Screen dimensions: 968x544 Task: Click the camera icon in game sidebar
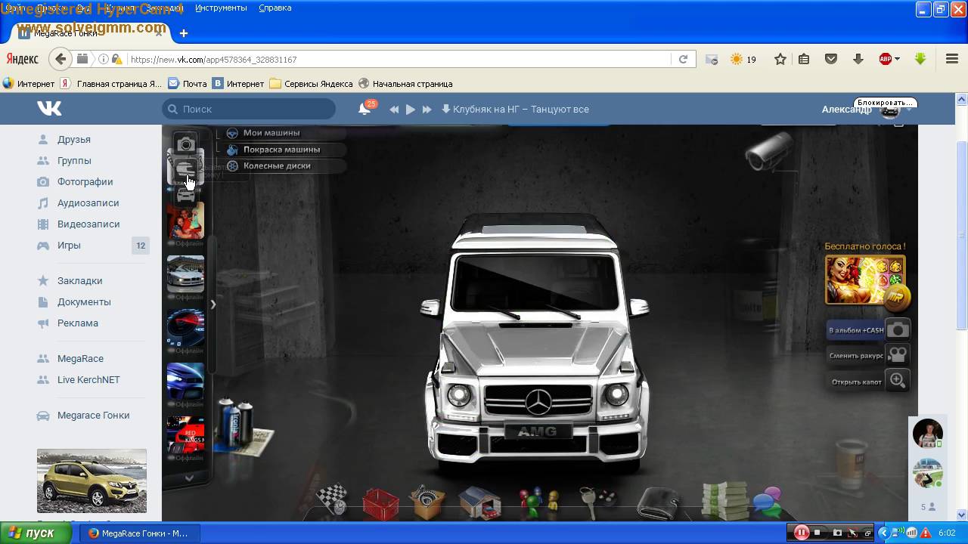tap(185, 144)
